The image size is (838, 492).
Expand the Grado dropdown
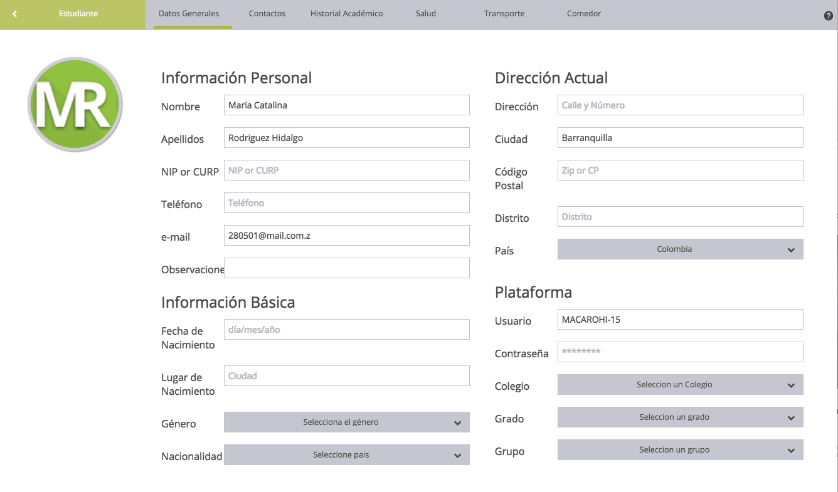tap(680, 417)
